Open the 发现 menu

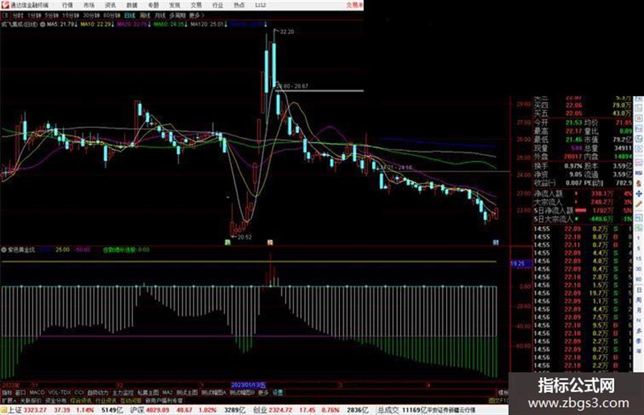pyautogui.click(x=174, y=5)
